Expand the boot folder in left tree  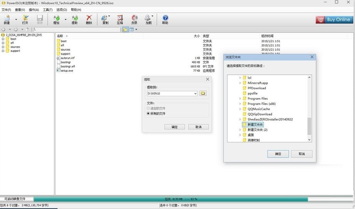point(3,39)
